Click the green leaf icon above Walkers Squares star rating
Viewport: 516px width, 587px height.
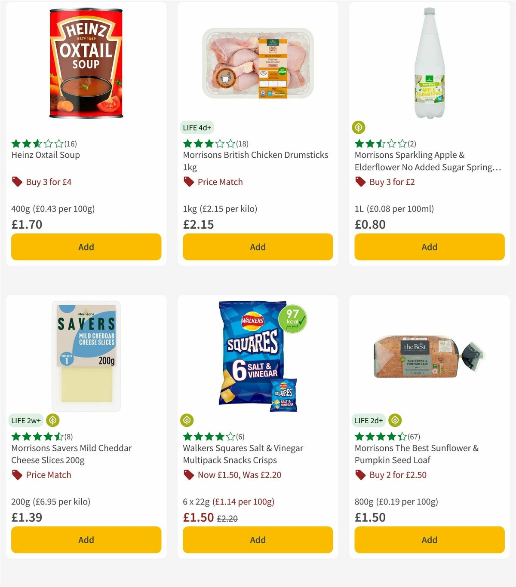[x=187, y=420]
